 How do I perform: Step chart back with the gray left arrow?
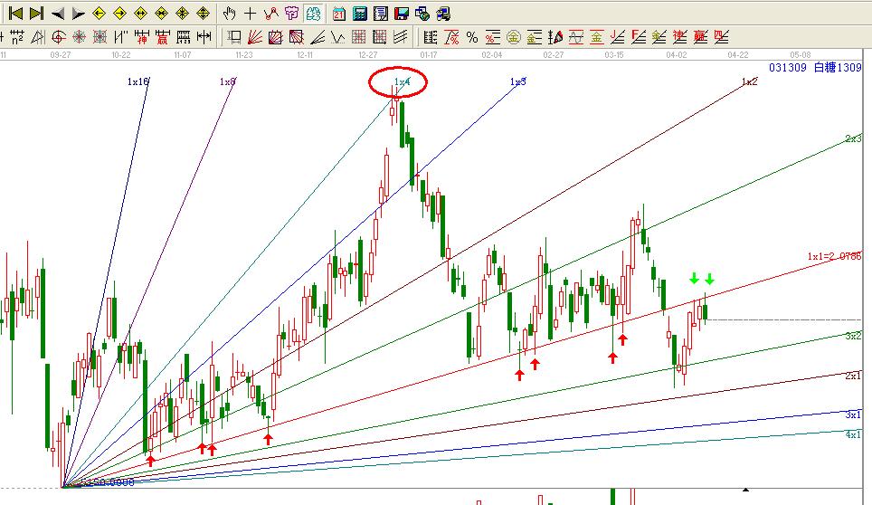click(x=58, y=14)
